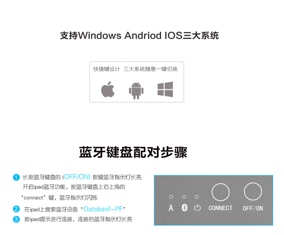Click the indicator light above power symbol
This screenshot has height=235, width=284.
pos(197,197)
